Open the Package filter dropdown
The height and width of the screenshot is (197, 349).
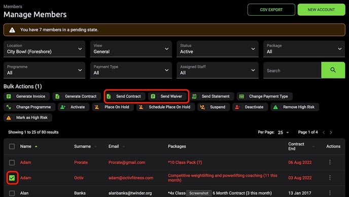pos(304,49)
